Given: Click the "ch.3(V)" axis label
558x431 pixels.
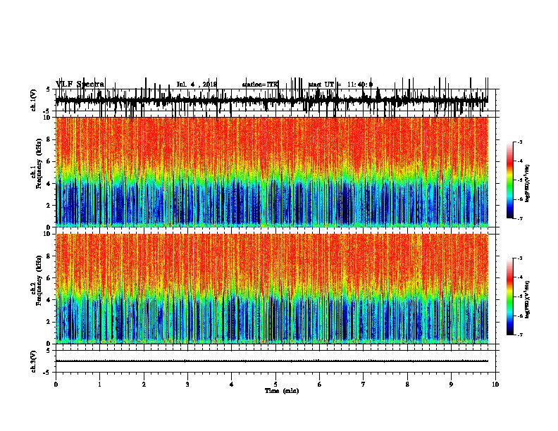Looking at the screenshot, I should pyautogui.click(x=33, y=361).
